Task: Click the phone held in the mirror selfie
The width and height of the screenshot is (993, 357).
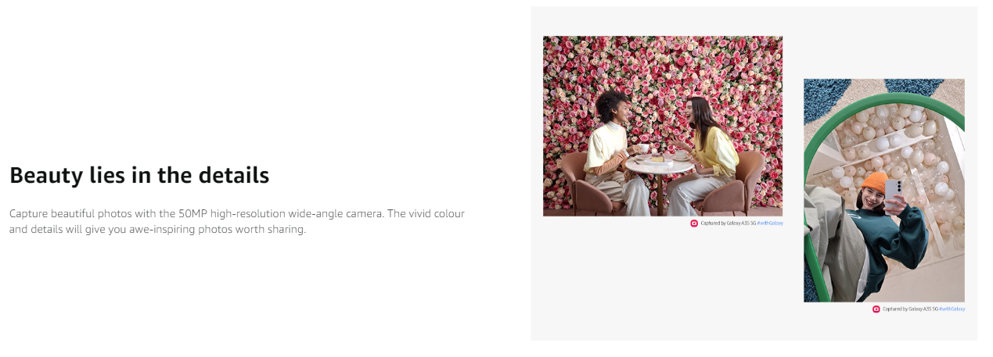Action: point(893,192)
